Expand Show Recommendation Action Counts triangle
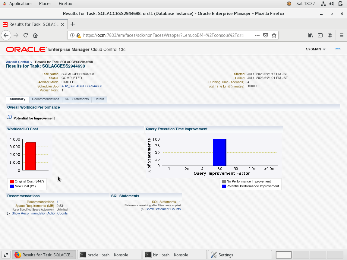 (x=9, y=214)
